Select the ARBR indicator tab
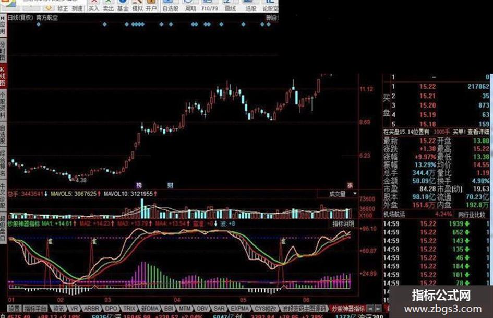 point(91,309)
